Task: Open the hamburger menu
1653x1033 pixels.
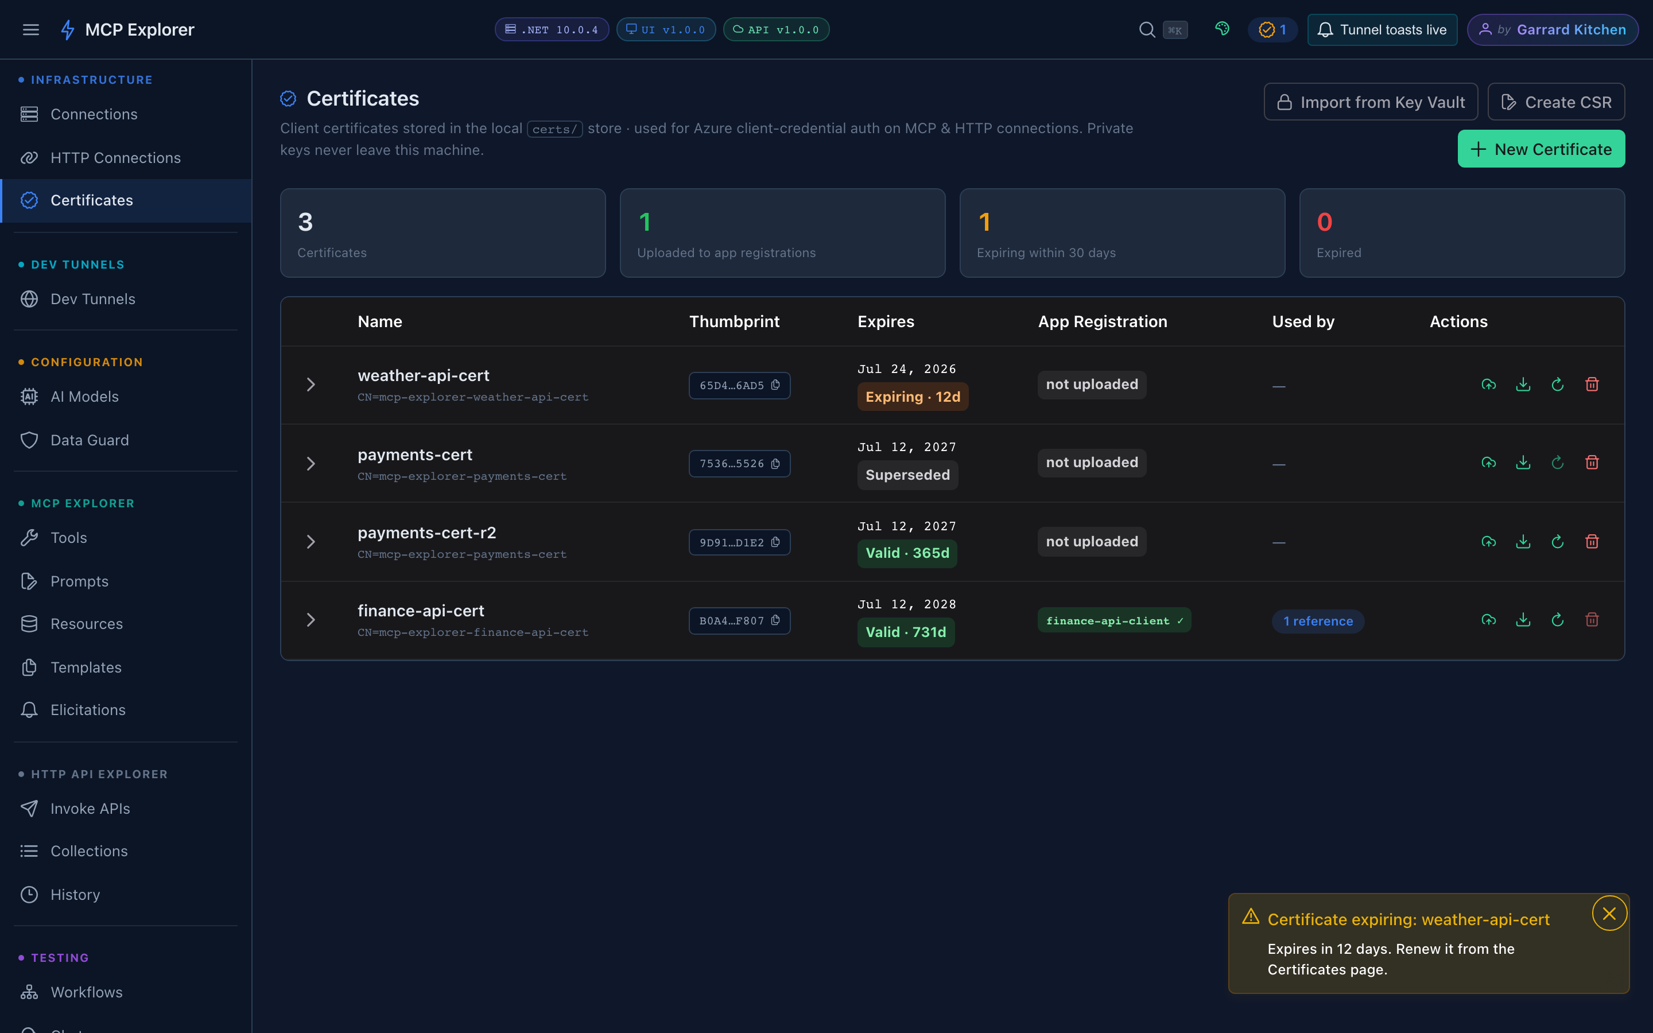Action: pos(31,29)
